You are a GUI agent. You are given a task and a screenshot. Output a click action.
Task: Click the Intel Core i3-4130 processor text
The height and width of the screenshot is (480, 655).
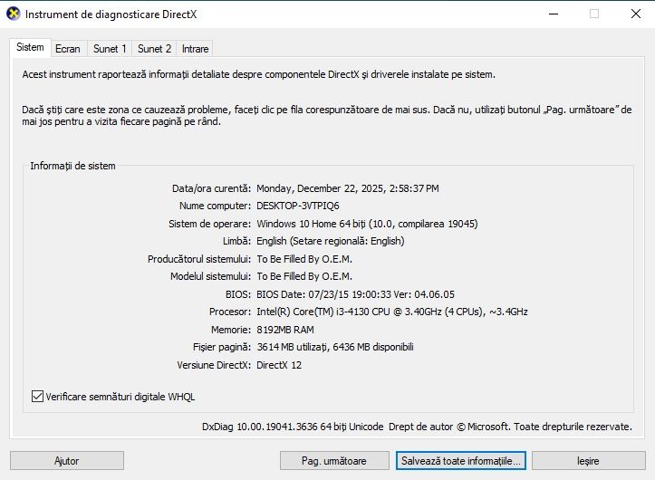[392, 312]
